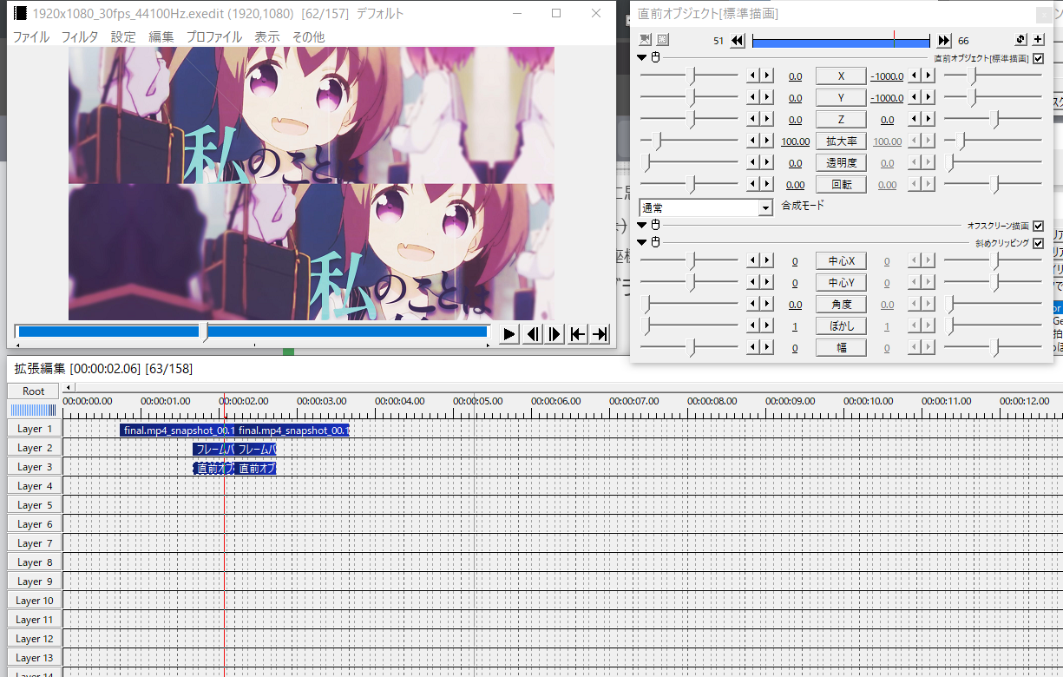
Task: Decrease the left X value with arrow
Action: click(x=754, y=76)
